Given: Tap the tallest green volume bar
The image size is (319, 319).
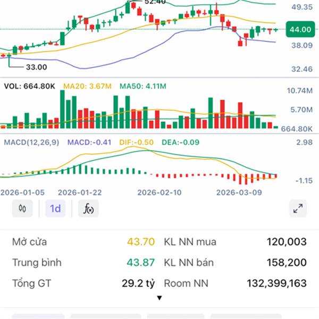Looking at the screenshot, I should tap(62, 109).
